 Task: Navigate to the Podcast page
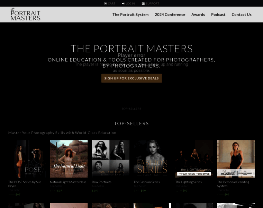tap(218, 15)
